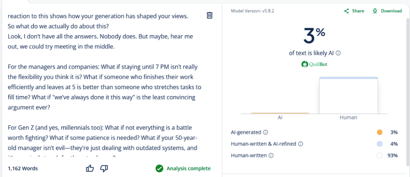Image resolution: width=410 pixels, height=177 pixels.
Task: Click the Human-written info icon
Action: coord(270,155)
